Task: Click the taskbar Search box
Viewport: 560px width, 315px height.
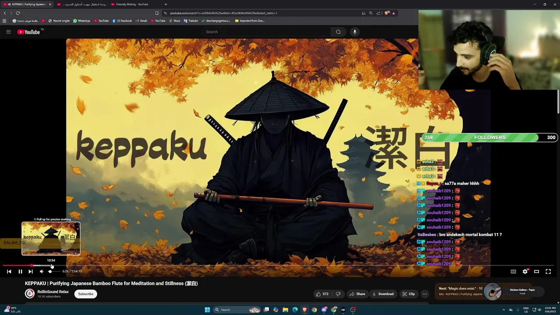Action: tap(236, 310)
